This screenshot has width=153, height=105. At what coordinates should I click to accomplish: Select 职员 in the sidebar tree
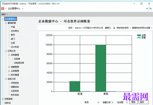tap(13, 35)
